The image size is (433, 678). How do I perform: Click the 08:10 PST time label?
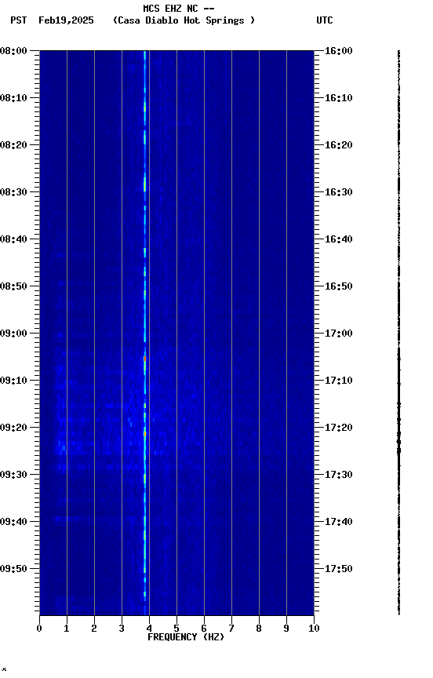point(13,98)
